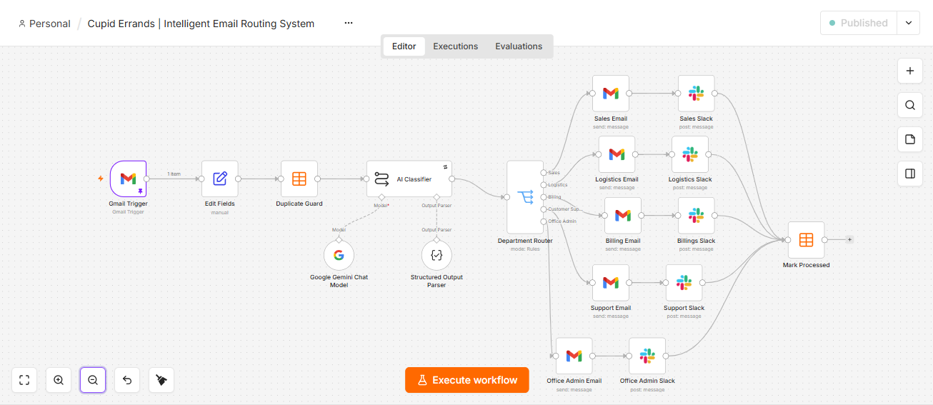Open the Billing Email node
933x405 pixels.
(x=623, y=216)
